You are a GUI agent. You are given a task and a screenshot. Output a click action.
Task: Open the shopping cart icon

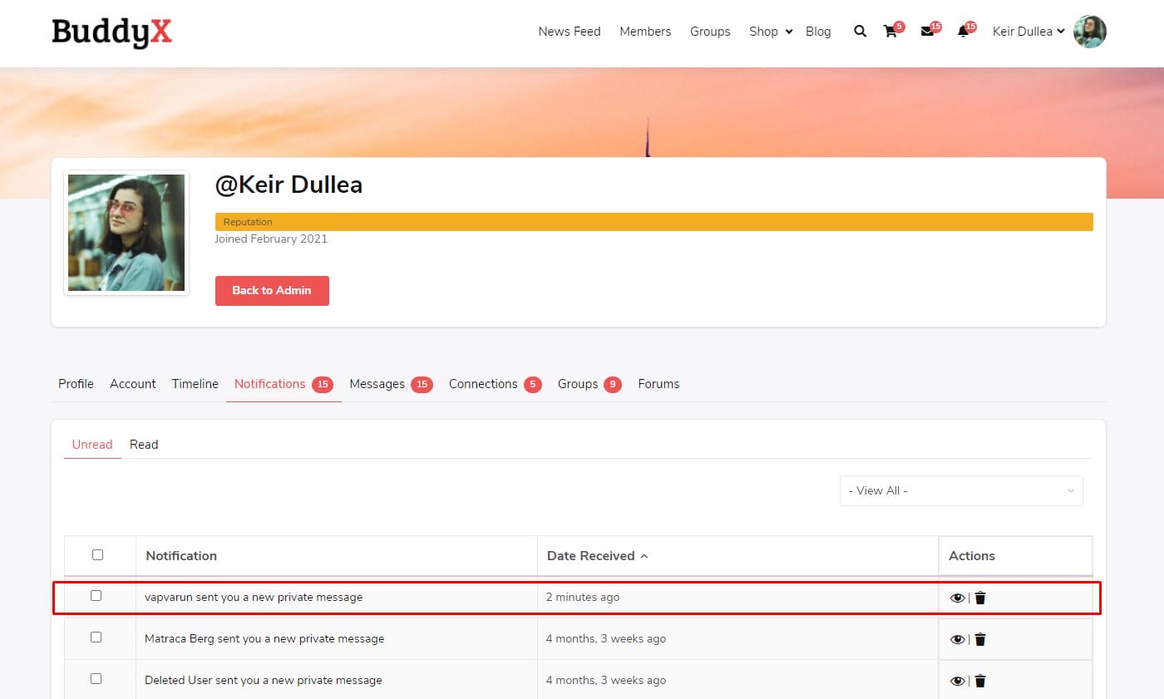tap(890, 32)
